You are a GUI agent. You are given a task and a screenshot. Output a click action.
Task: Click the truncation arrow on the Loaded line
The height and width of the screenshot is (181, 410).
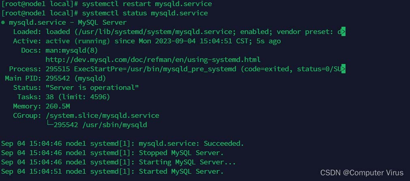pos(343,32)
